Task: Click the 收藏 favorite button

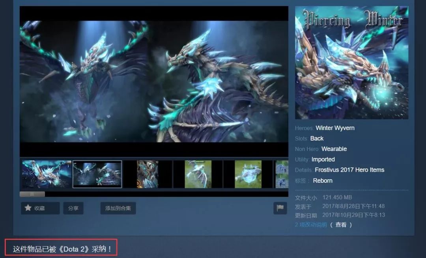Action: click(x=40, y=208)
